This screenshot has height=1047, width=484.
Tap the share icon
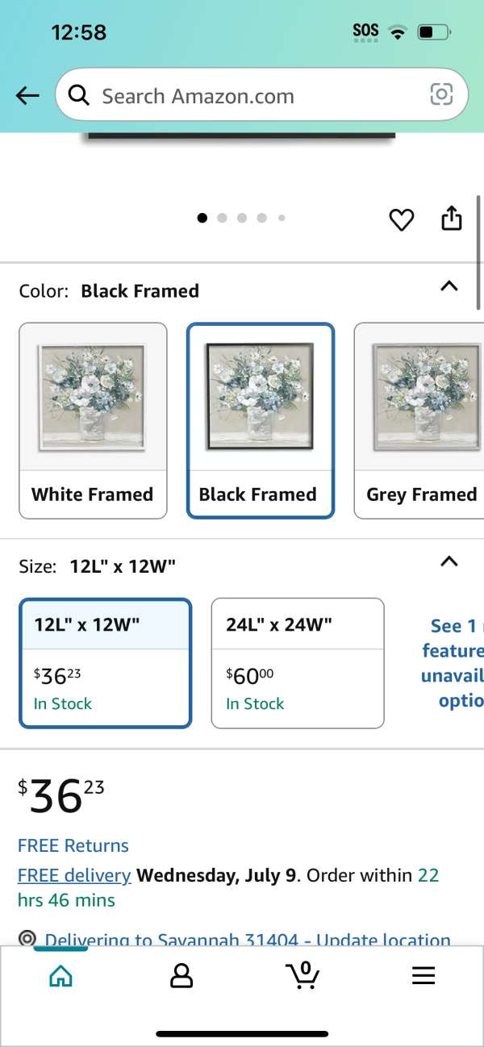coord(452,219)
